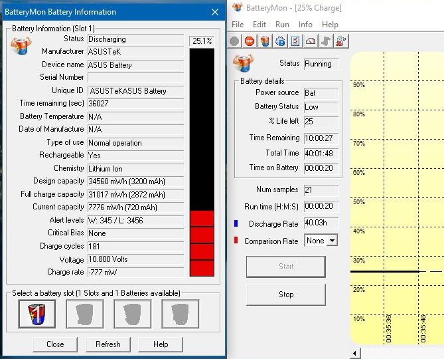Click the checklist toolbar icon

pos(295,41)
